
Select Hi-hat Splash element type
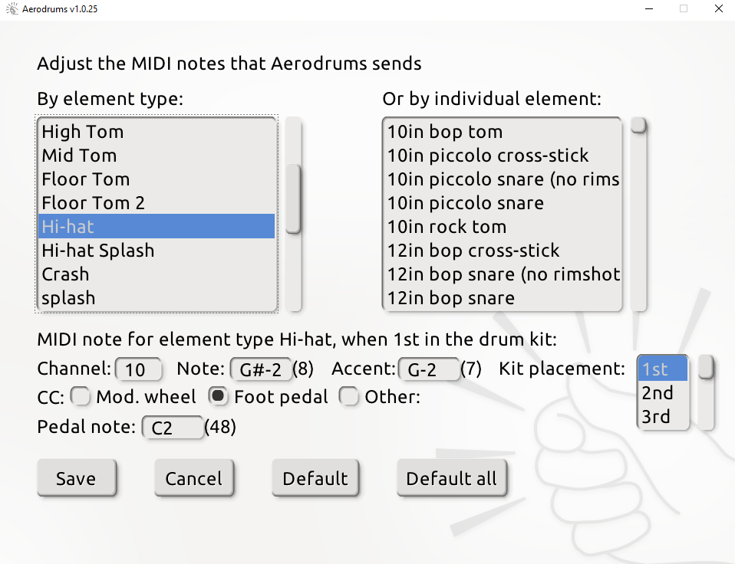(x=156, y=251)
